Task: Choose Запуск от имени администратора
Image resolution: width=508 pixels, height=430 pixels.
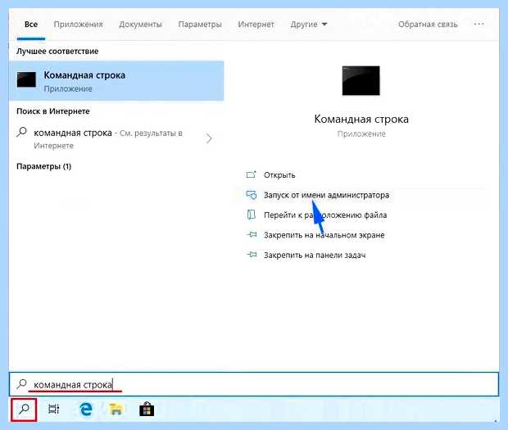Action: [326, 195]
